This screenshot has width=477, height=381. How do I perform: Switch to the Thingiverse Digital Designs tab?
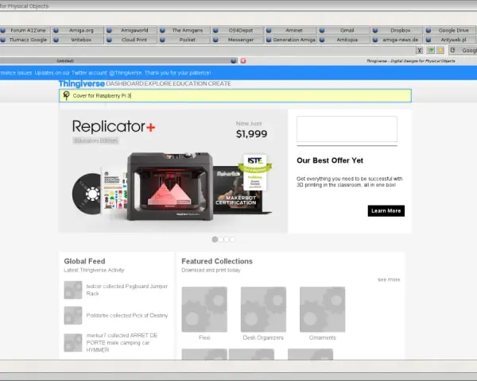410,61
